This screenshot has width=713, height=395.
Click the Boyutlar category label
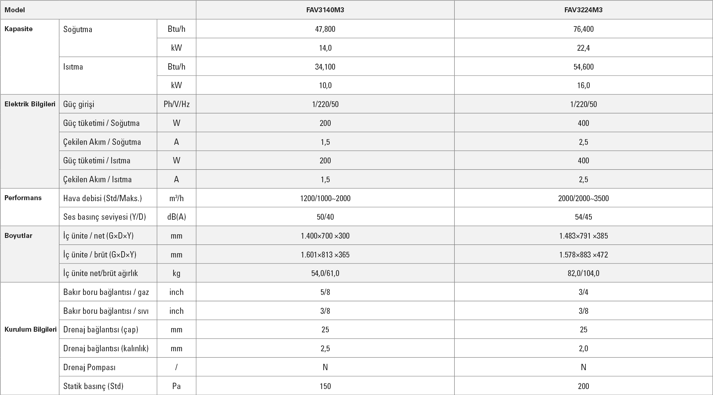click(x=18, y=236)
